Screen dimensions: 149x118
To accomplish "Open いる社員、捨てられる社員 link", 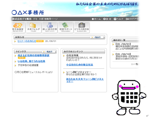I will point(31,61).
